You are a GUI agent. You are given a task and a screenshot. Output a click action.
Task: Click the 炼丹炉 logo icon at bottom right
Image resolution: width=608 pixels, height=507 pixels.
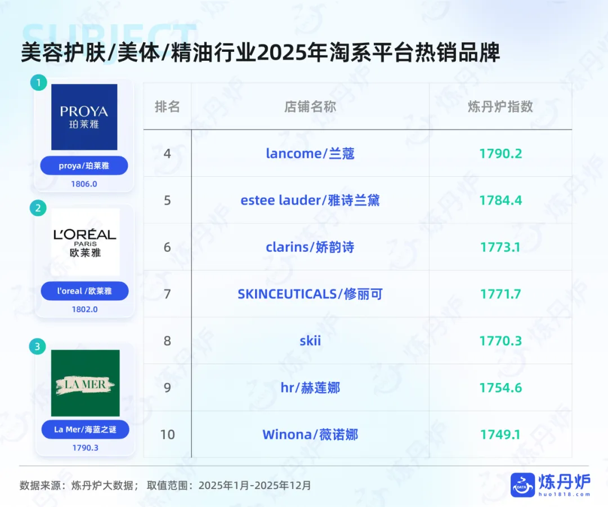(522, 484)
